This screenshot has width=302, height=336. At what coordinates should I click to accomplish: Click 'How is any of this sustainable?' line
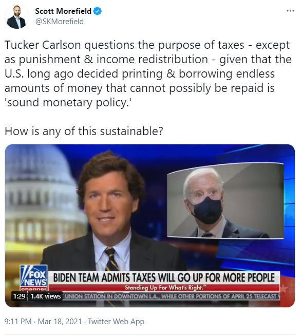pyautogui.click(x=84, y=131)
